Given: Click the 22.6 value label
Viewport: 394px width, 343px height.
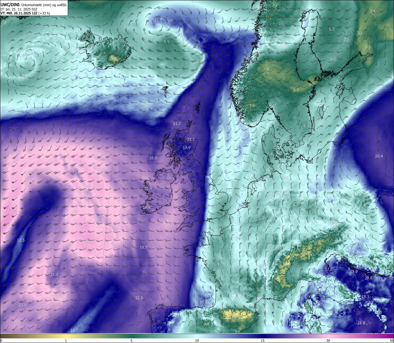Looking at the screenshot, I should [139, 298].
